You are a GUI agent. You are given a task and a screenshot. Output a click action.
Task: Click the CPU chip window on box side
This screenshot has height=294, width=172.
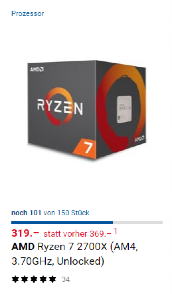click(x=124, y=109)
